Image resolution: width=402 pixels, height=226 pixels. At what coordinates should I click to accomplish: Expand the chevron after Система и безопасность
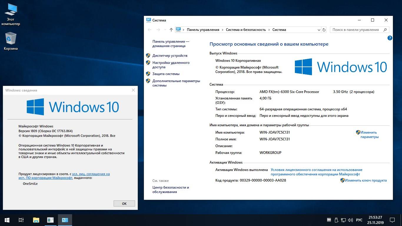(x=269, y=30)
